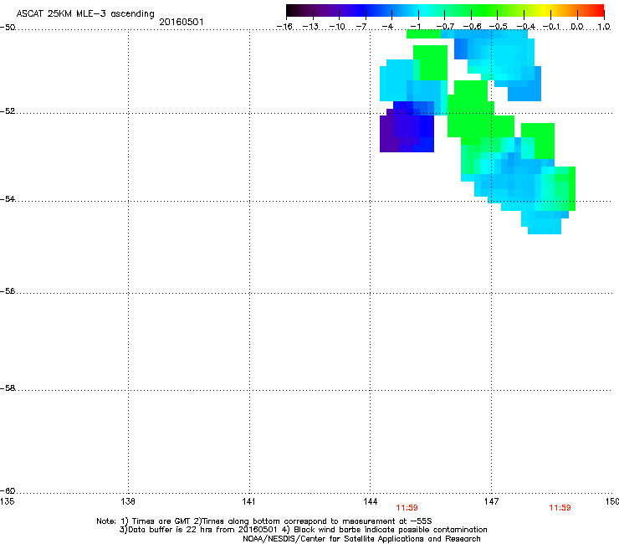Click the color scale label "-16"
Screen dimensions: 619x544
coord(284,27)
